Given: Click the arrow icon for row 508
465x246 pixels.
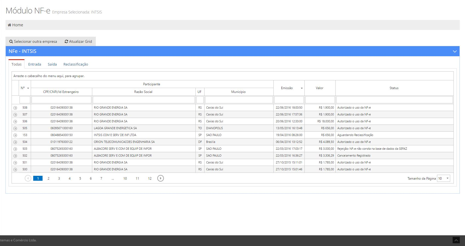Looking at the screenshot, I should pyautogui.click(x=15, y=108).
